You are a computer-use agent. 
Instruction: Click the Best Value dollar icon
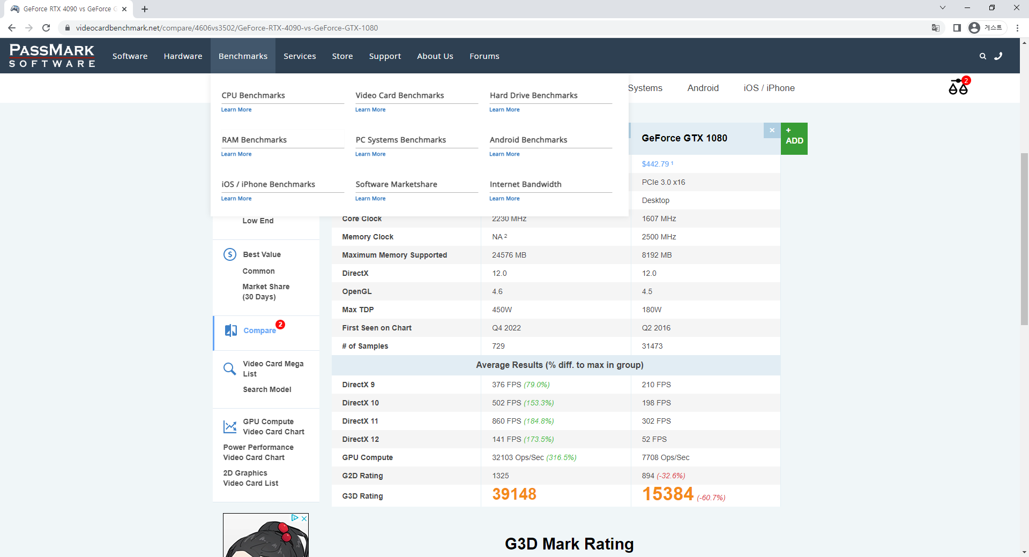pos(230,254)
